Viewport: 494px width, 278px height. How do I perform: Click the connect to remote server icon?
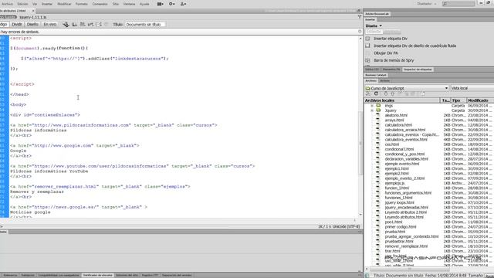pos(368,94)
